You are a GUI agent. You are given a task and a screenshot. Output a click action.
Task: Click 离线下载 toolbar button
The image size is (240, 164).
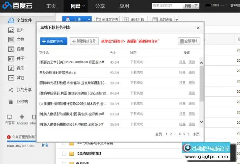pyautogui.click(x=135, y=20)
